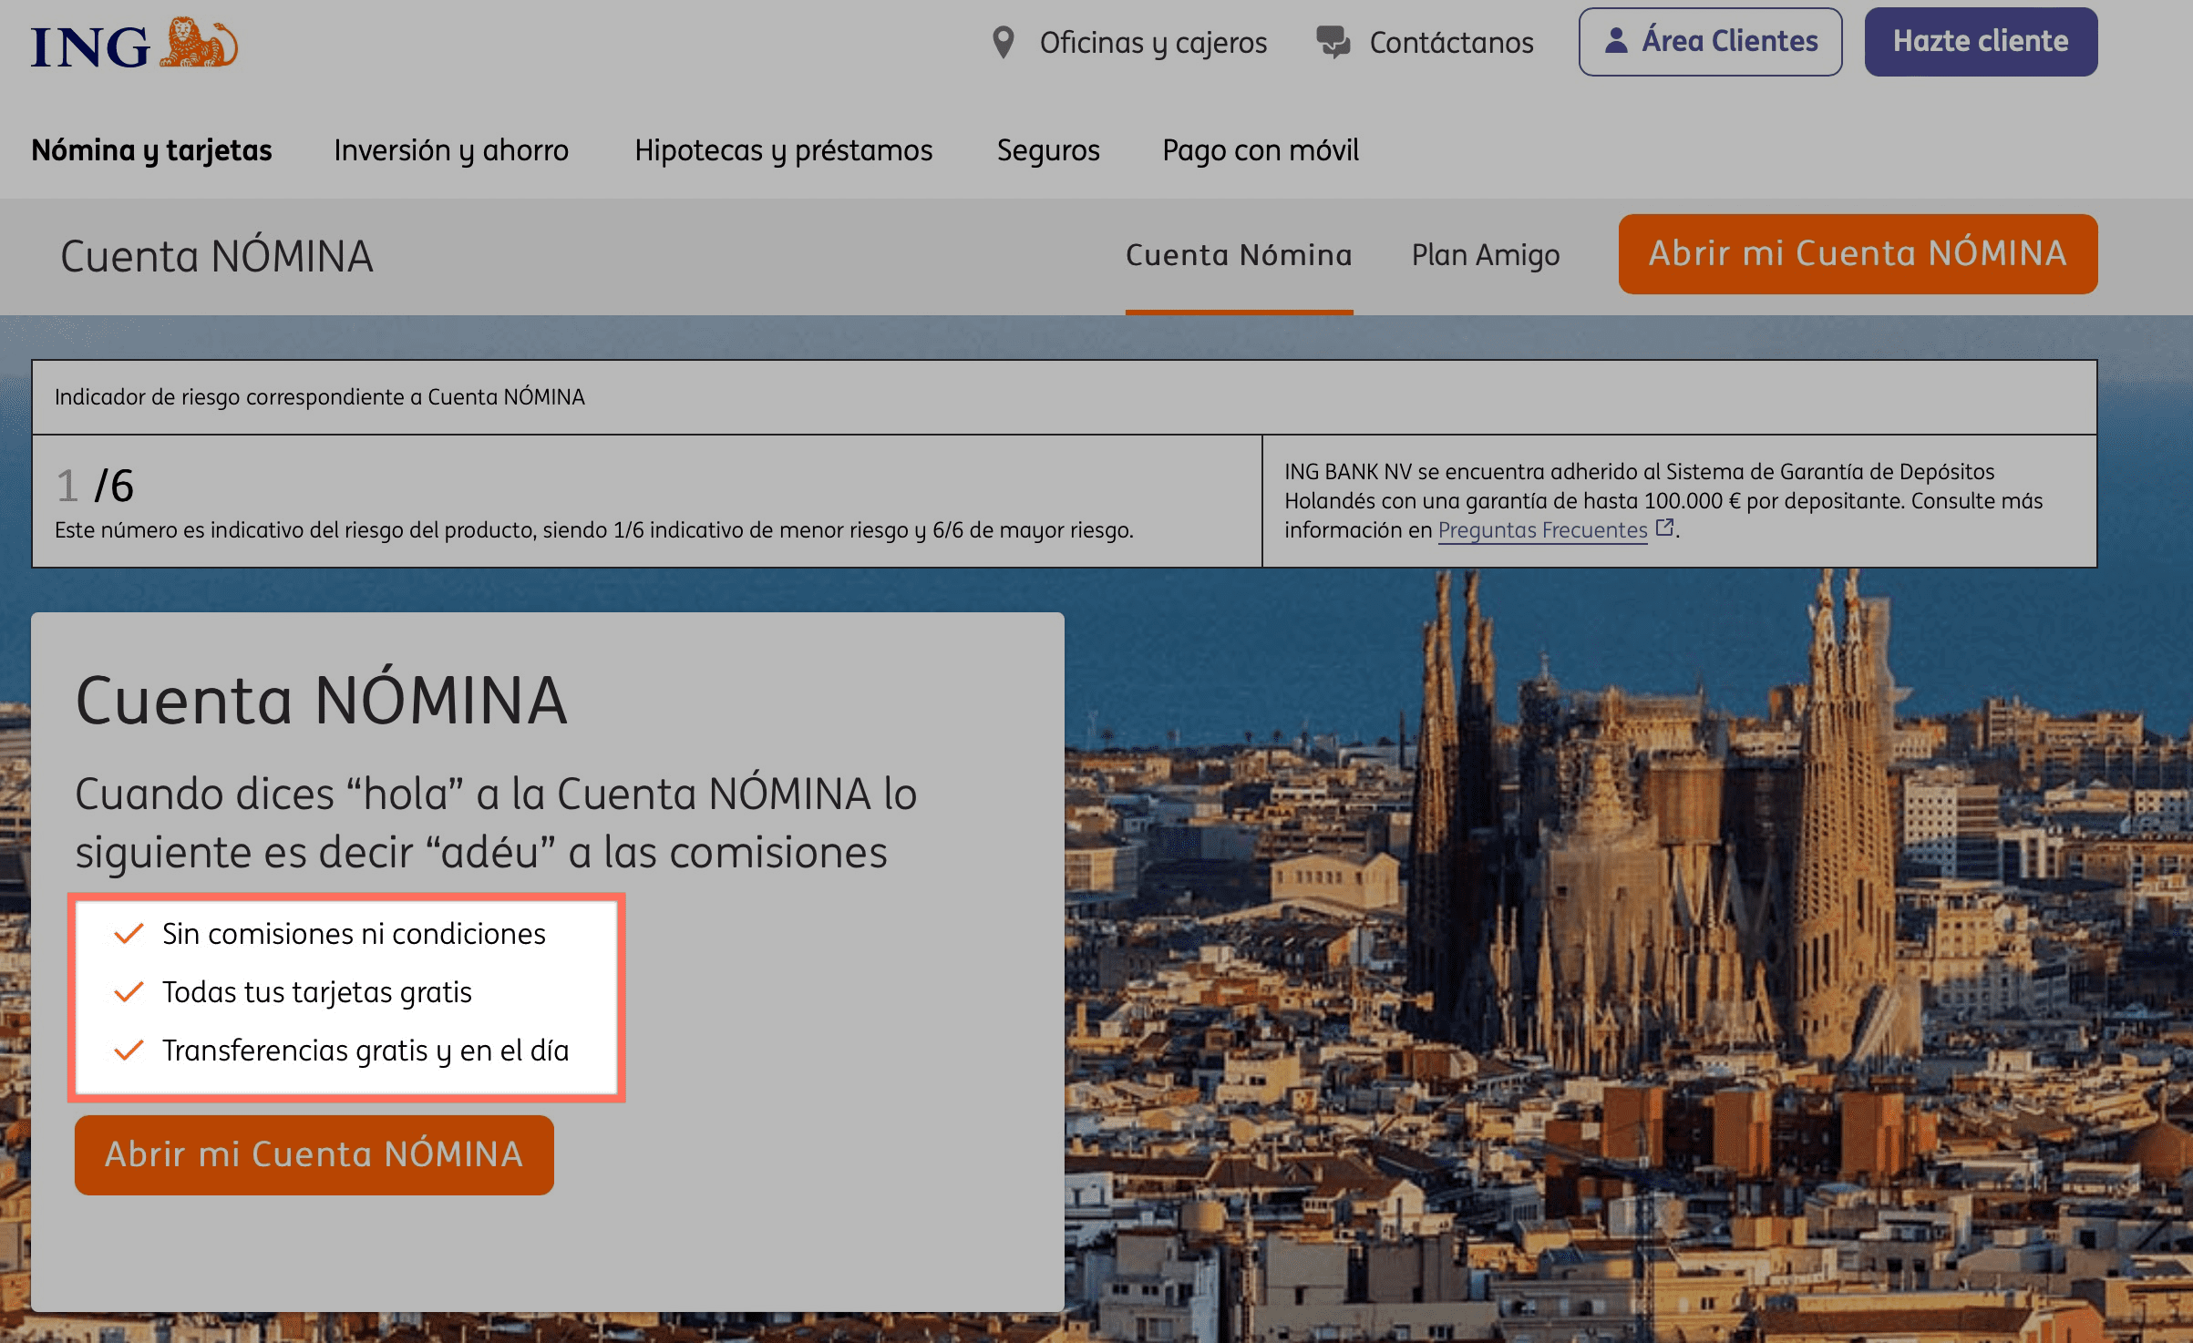This screenshot has height=1343, width=2193.
Task: Click the 1 /6 risk value
Action: [x=96, y=486]
